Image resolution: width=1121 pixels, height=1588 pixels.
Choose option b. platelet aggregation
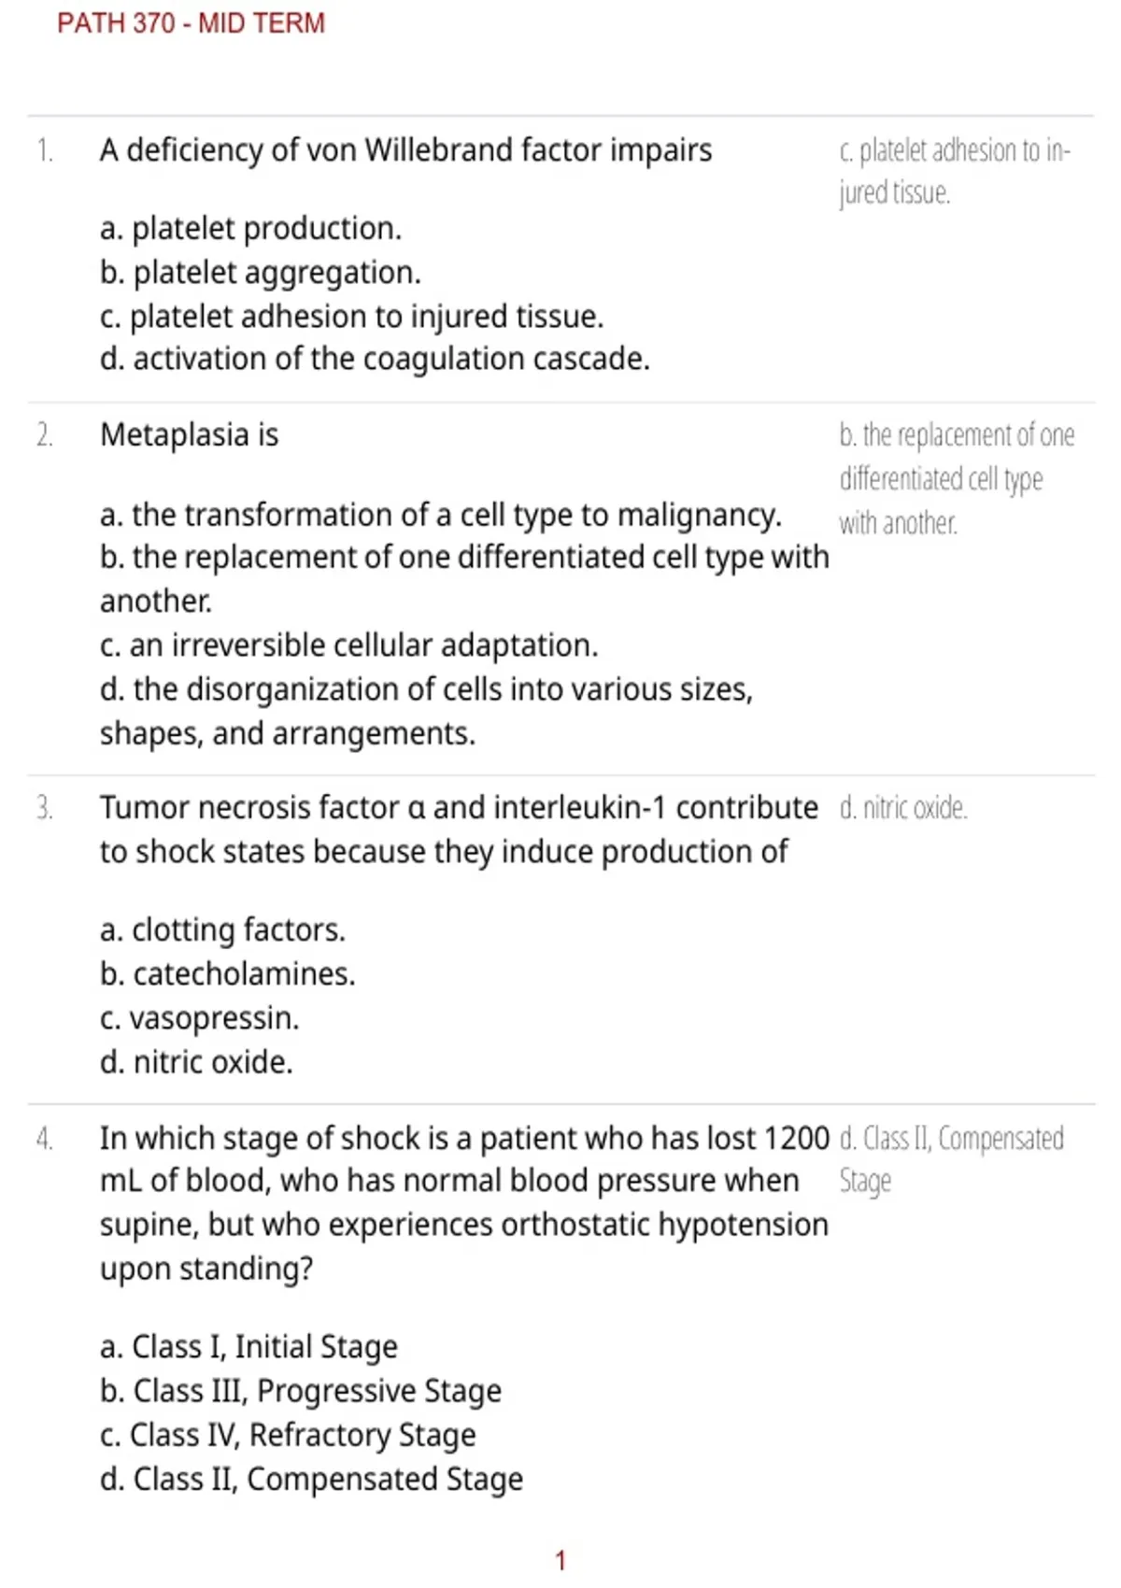click(261, 273)
